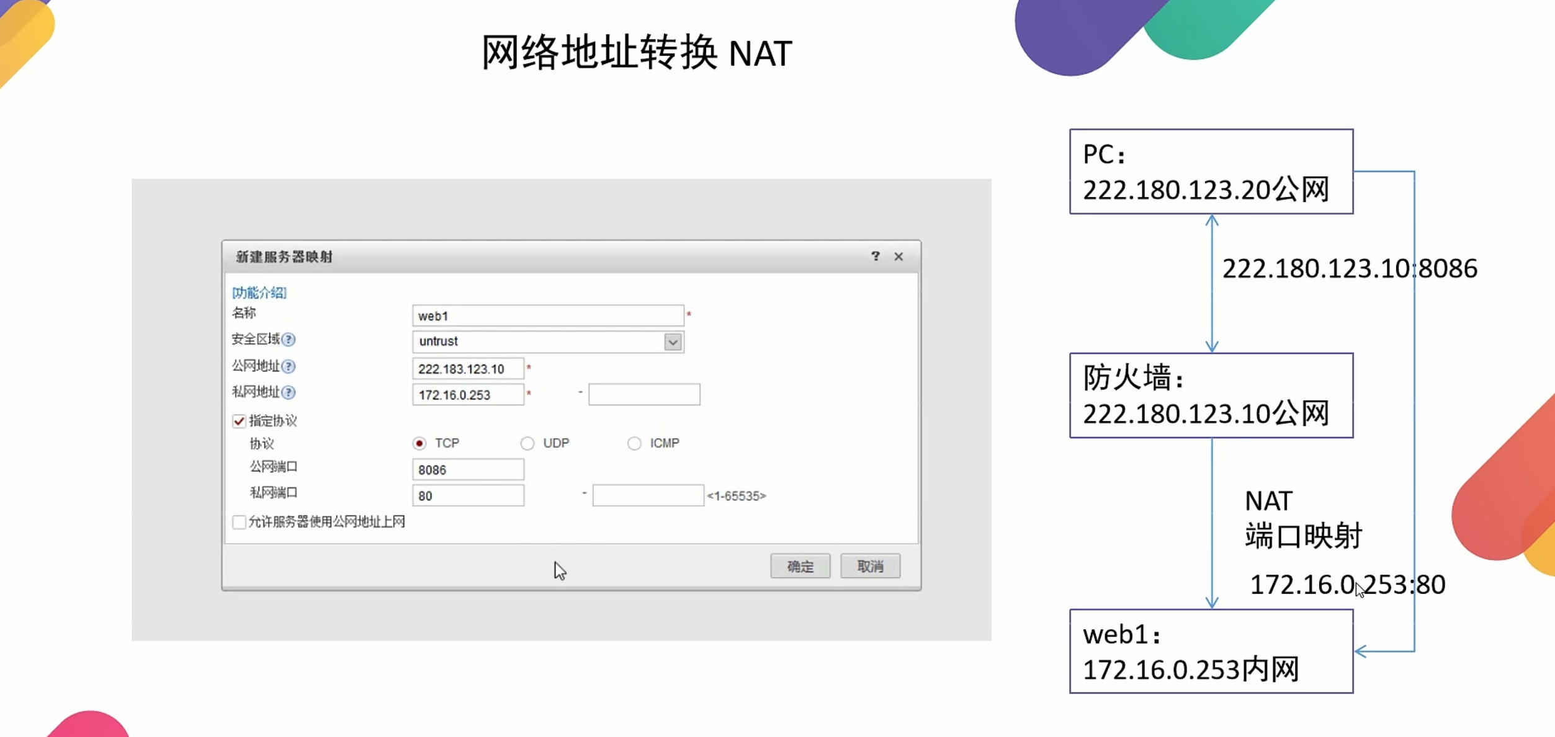
Task: Click the 确定 button
Action: coord(800,566)
